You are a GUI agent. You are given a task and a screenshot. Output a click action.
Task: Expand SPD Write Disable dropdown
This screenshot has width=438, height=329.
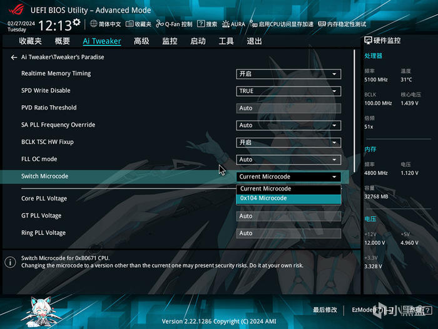pos(288,91)
